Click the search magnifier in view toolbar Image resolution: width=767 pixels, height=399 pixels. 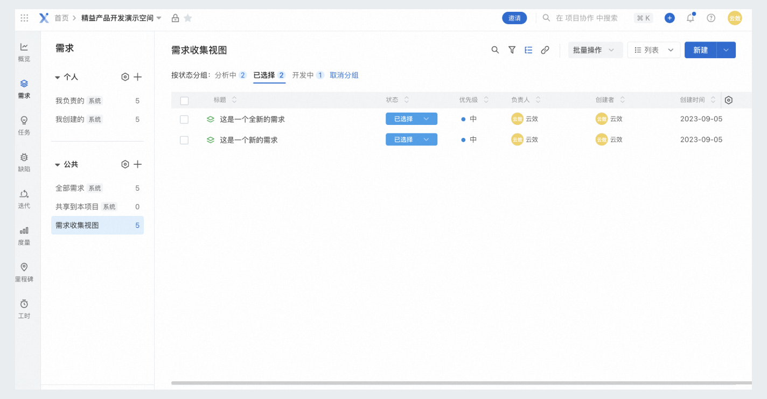click(x=495, y=50)
